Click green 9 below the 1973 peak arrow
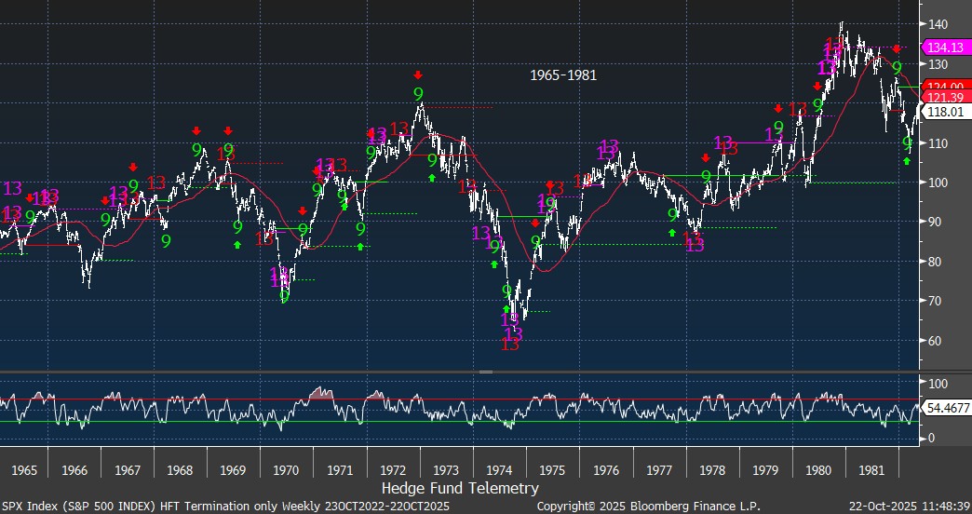 pos(419,93)
